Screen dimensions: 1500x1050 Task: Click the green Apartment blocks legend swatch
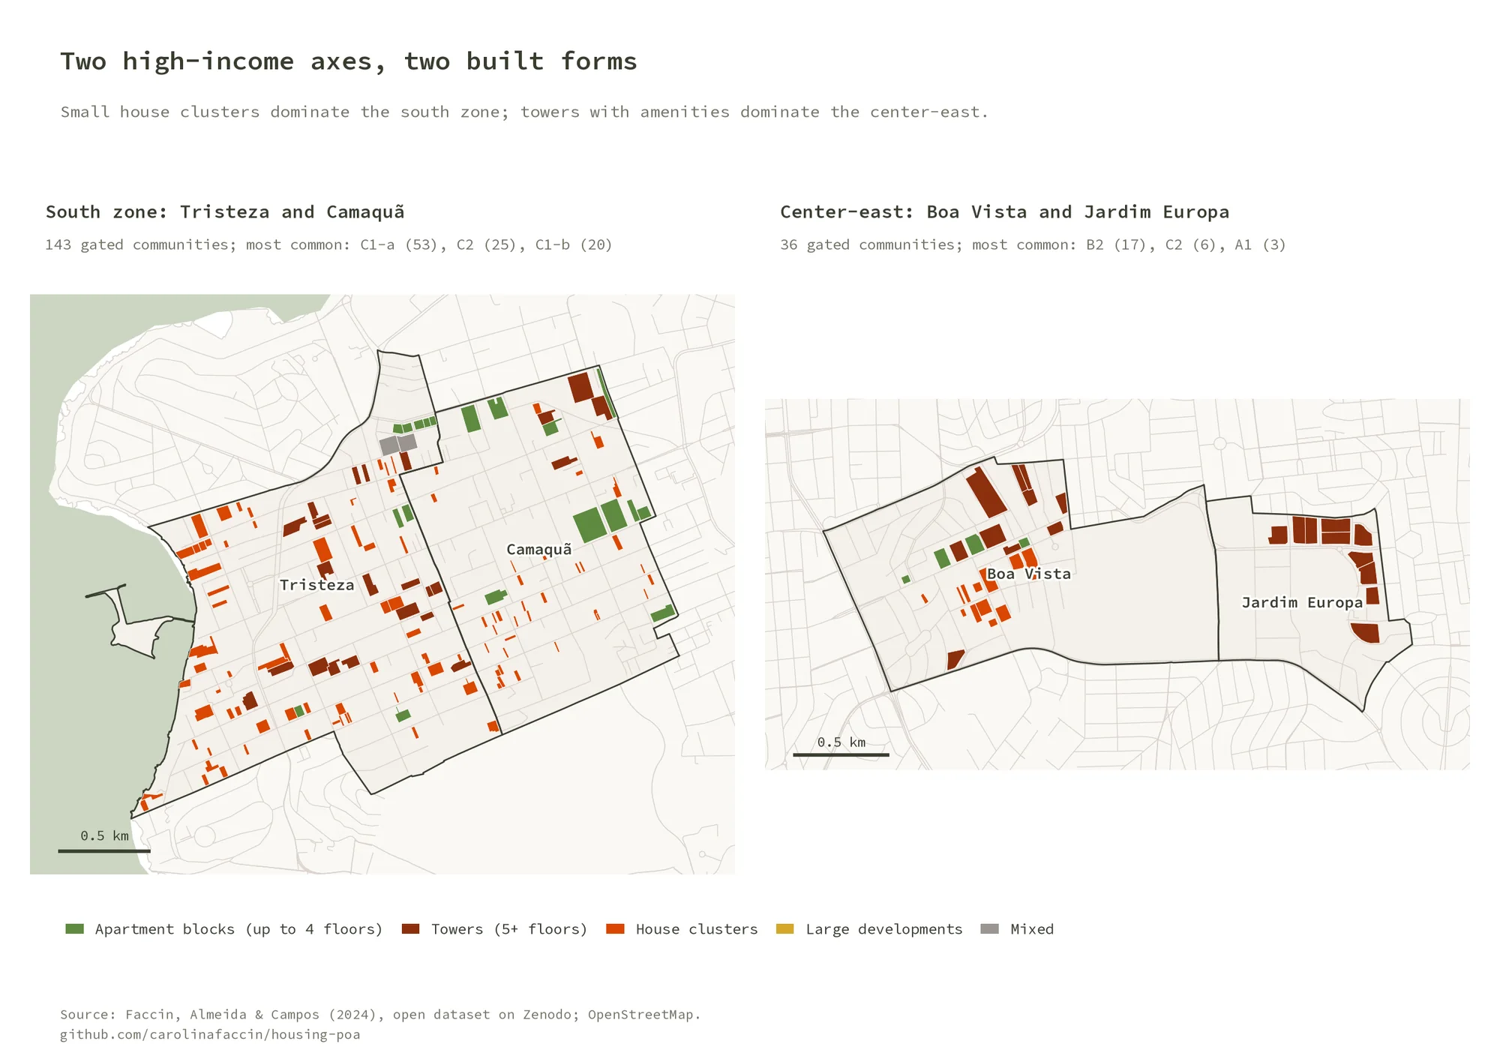(74, 929)
